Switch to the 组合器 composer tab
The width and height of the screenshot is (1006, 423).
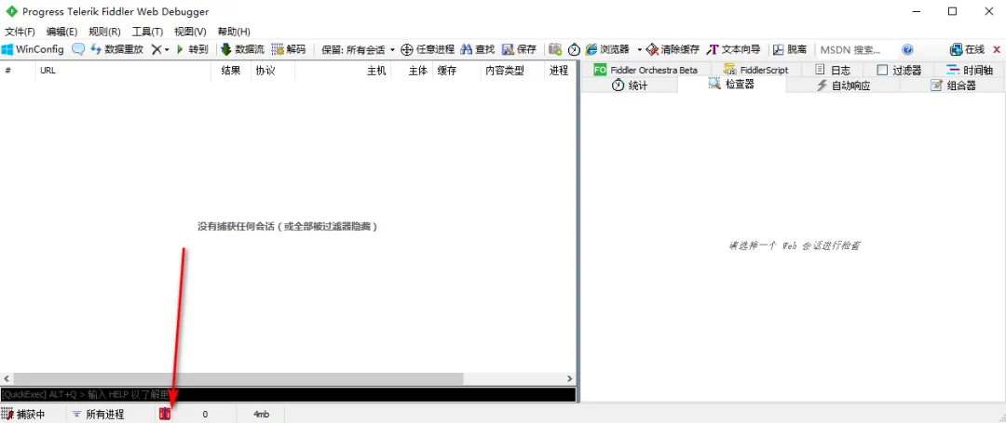click(953, 86)
